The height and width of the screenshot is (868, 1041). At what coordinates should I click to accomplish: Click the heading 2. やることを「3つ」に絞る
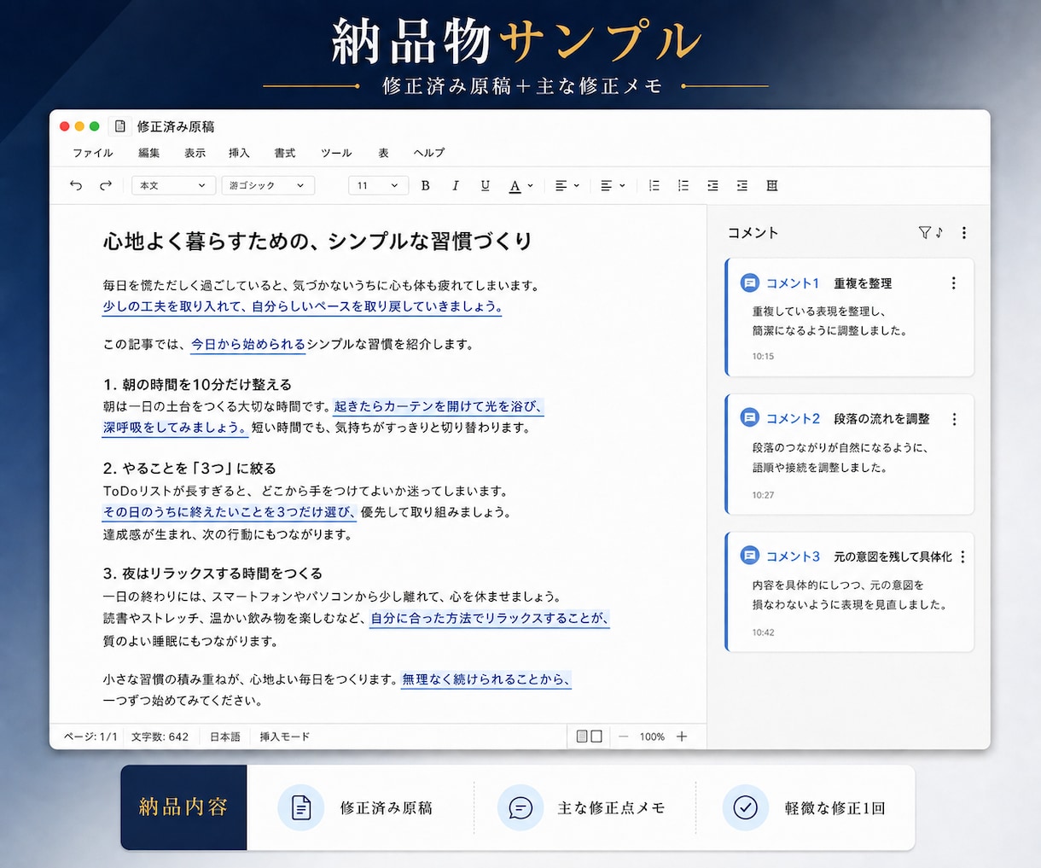189,469
